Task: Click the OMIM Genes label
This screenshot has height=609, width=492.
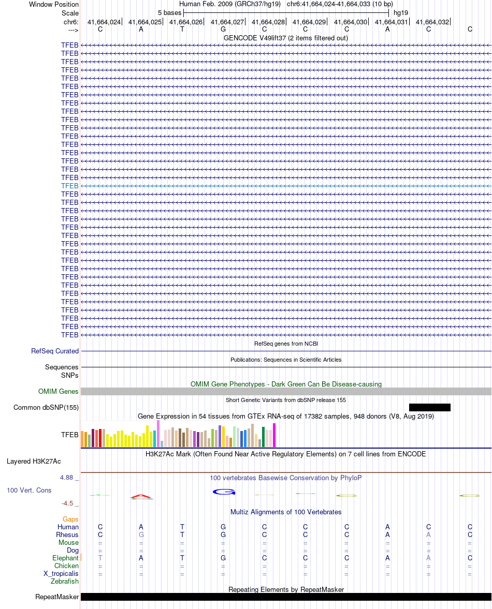Action: coord(59,391)
